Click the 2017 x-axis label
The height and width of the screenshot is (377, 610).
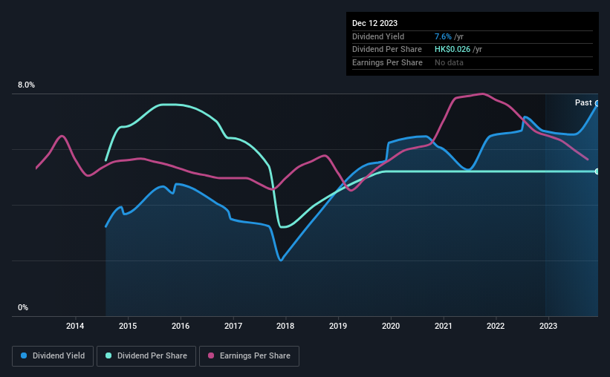pos(233,326)
